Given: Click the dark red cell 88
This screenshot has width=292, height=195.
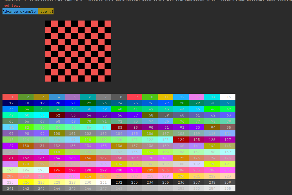Looking at the screenshot, I should coord(119,127).
